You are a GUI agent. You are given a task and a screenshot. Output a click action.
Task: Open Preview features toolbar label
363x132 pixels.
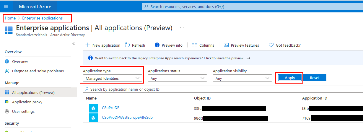[x=245, y=45]
